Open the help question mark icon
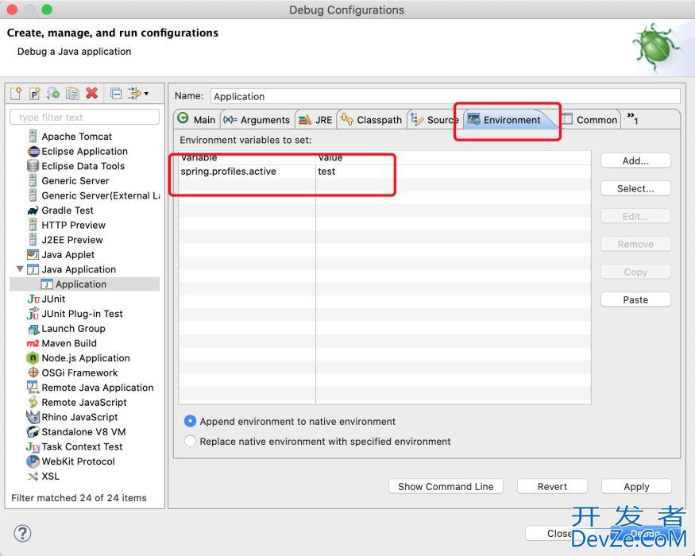 point(22,533)
